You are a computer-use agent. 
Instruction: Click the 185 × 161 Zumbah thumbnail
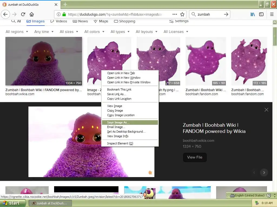206,61
